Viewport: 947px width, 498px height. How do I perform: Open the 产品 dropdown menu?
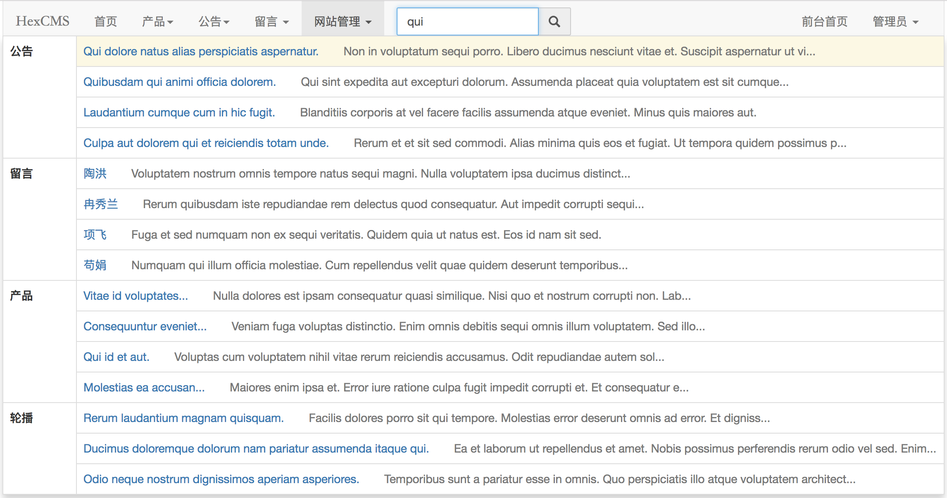pyautogui.click(x=157, y=21)
